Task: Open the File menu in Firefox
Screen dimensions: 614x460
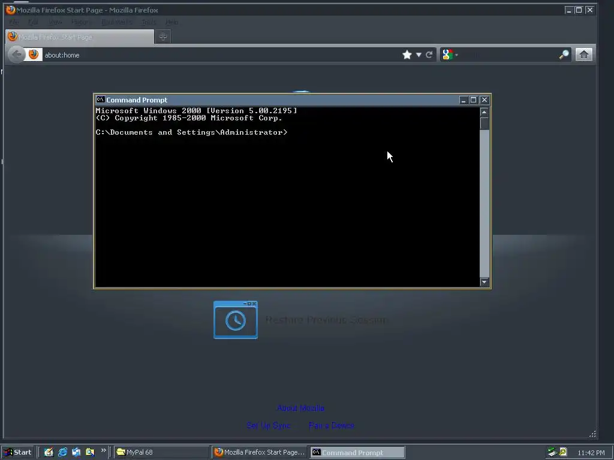Action: click(x=14, y=22)
